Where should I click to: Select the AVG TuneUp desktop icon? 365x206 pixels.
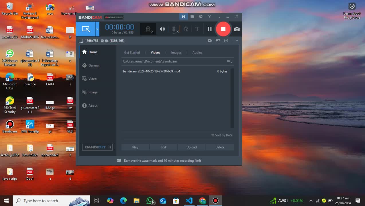tap(30, 127)
